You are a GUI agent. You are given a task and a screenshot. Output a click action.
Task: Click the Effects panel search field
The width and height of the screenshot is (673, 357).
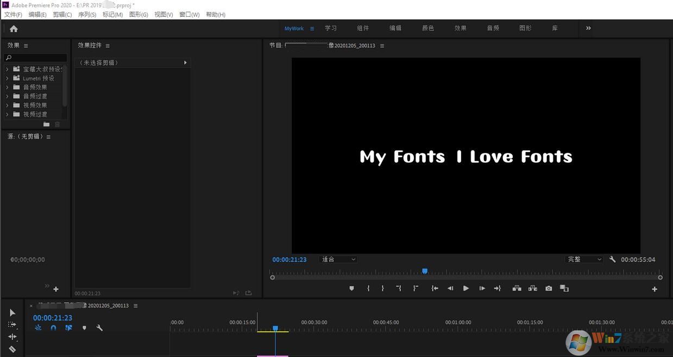tap(35, 58)
